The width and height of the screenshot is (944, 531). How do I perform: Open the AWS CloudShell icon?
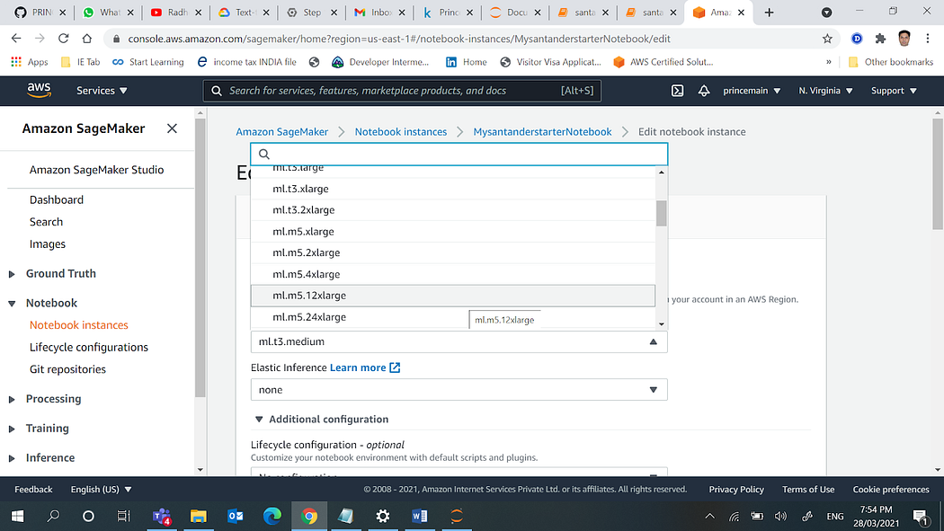(677, 91)
